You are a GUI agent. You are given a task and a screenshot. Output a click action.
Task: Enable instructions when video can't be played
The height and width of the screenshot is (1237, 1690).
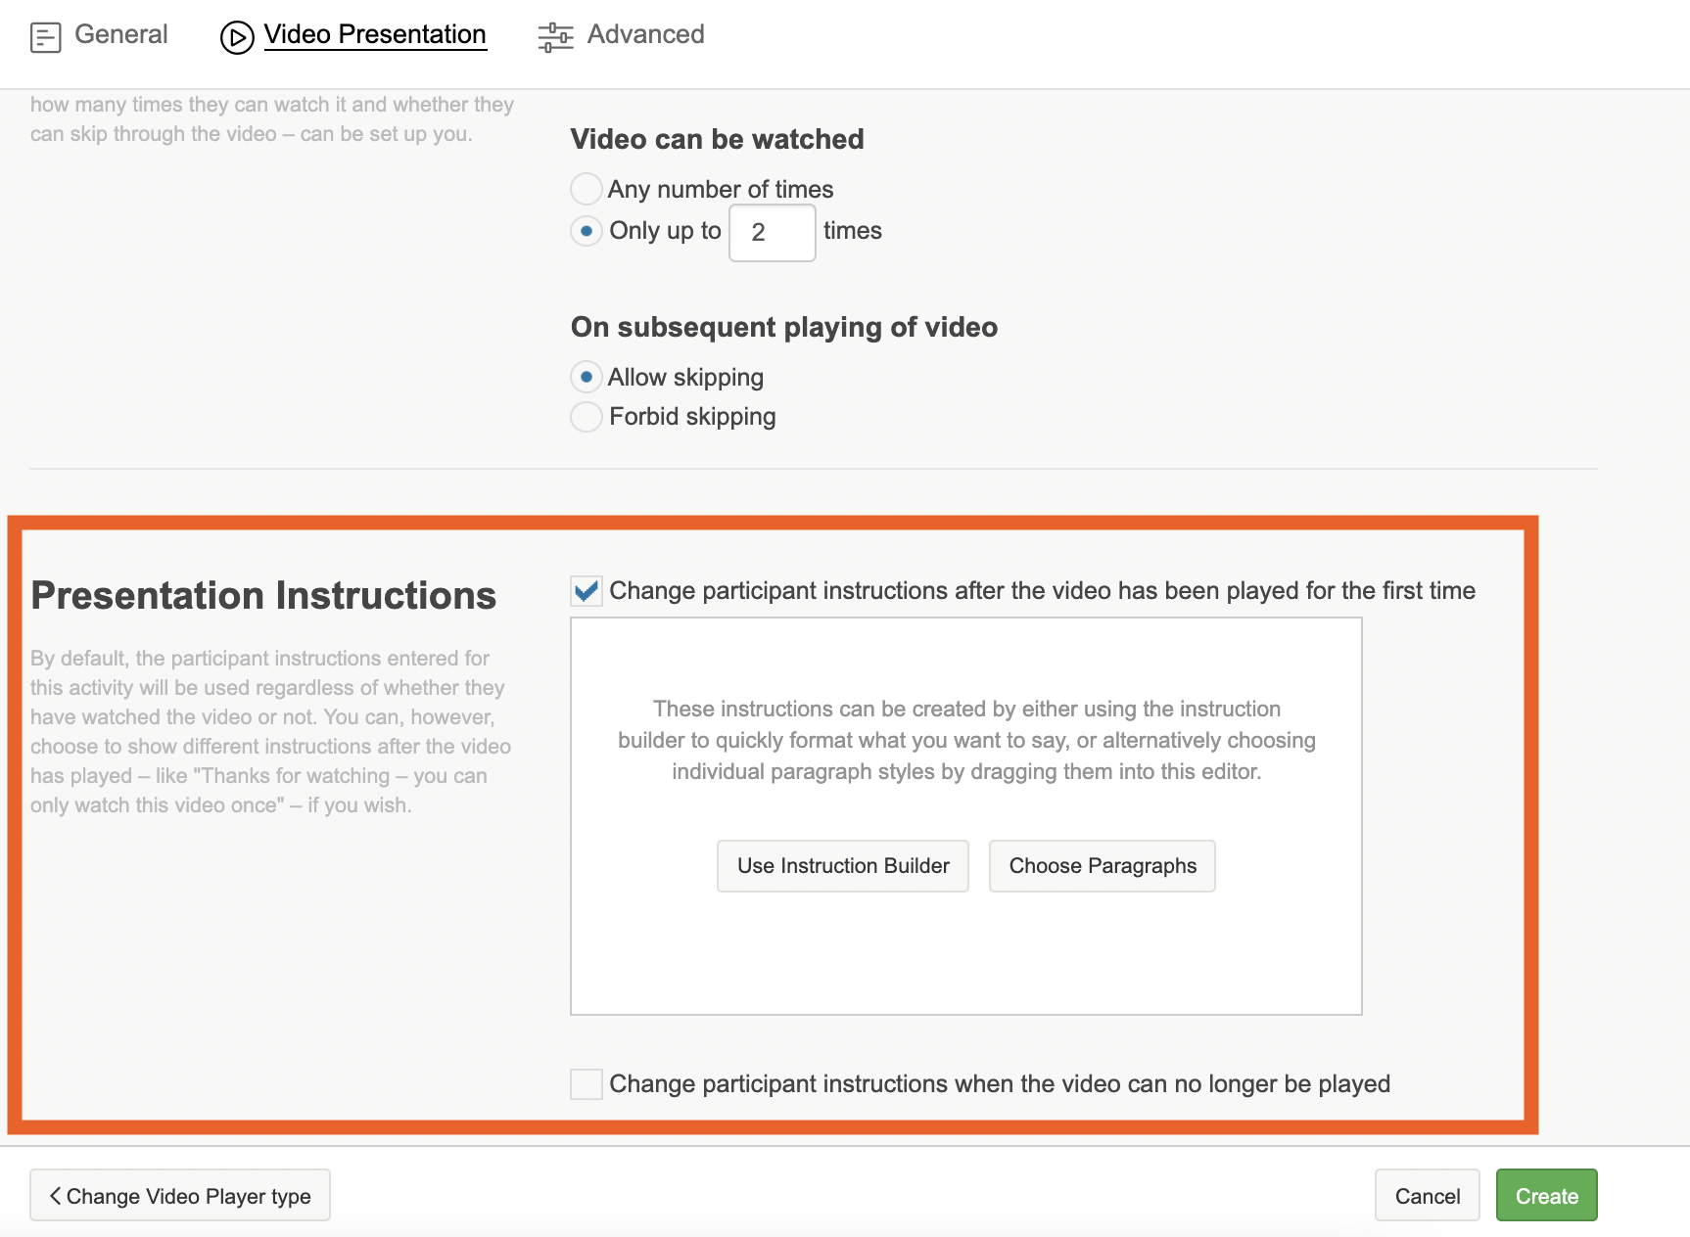(587, 1084)
